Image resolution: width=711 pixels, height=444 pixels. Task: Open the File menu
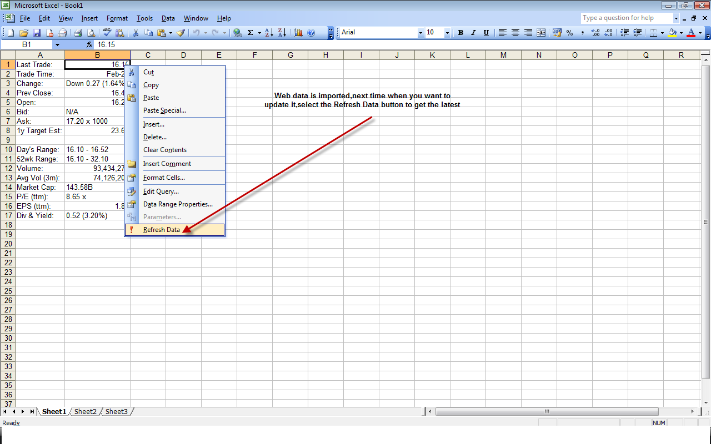(25, 18)
